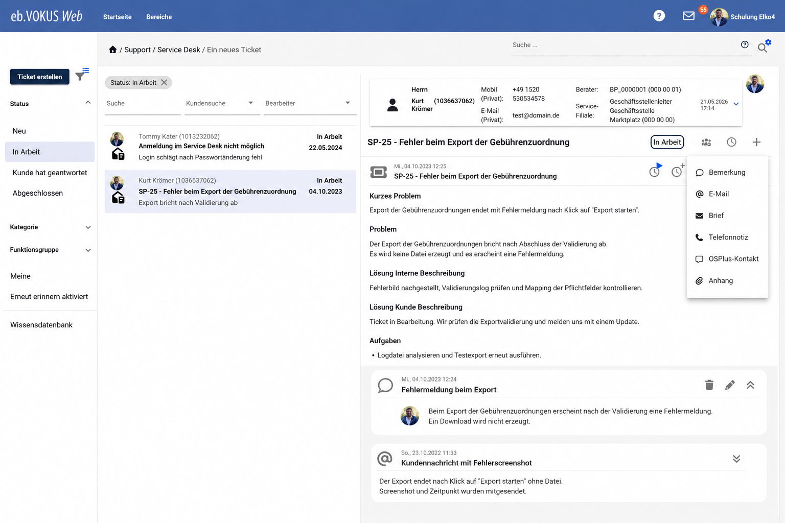Go to Service Desk in breadcrumb
785x523 pixels.
(179, 50)
